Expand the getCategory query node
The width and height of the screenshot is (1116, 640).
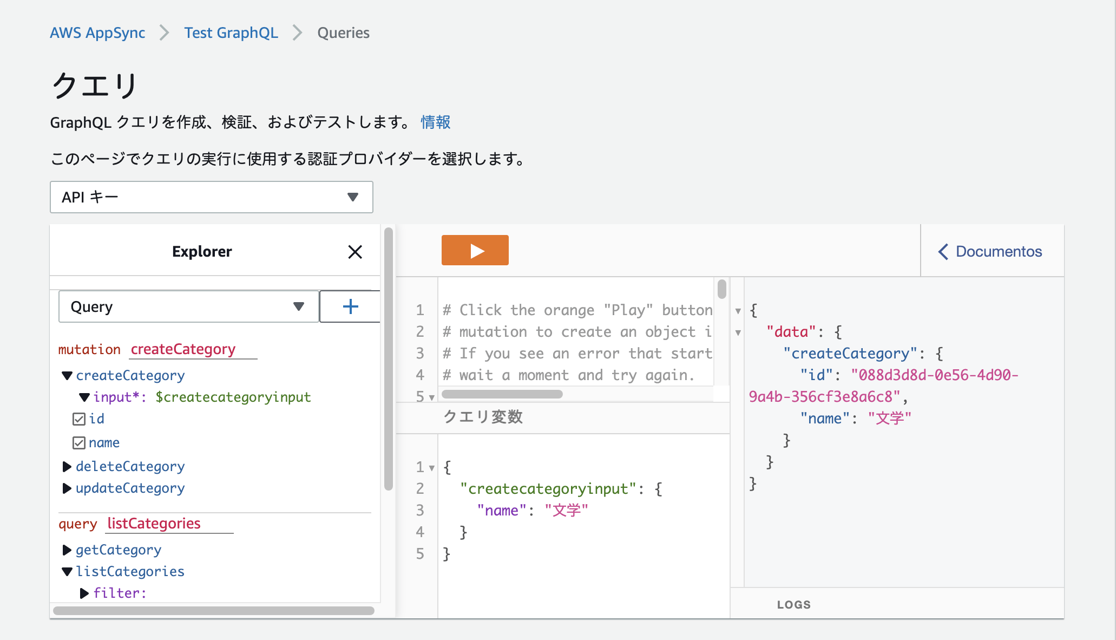pos(67,550)
